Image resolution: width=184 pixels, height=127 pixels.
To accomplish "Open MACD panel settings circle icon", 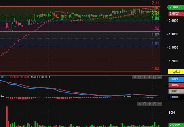I will click(x=155, y=77).
